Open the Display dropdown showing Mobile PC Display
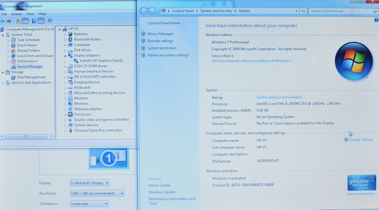The image size is (379, 210). click(x=90, y=183)
